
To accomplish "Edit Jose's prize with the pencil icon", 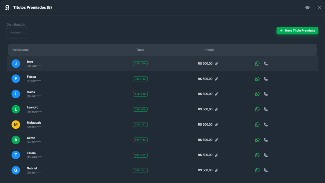I will pyautogui.click(x=216, y=63).
